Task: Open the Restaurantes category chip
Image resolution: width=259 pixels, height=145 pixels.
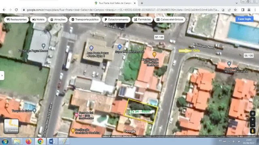Action: click(16, 20)
